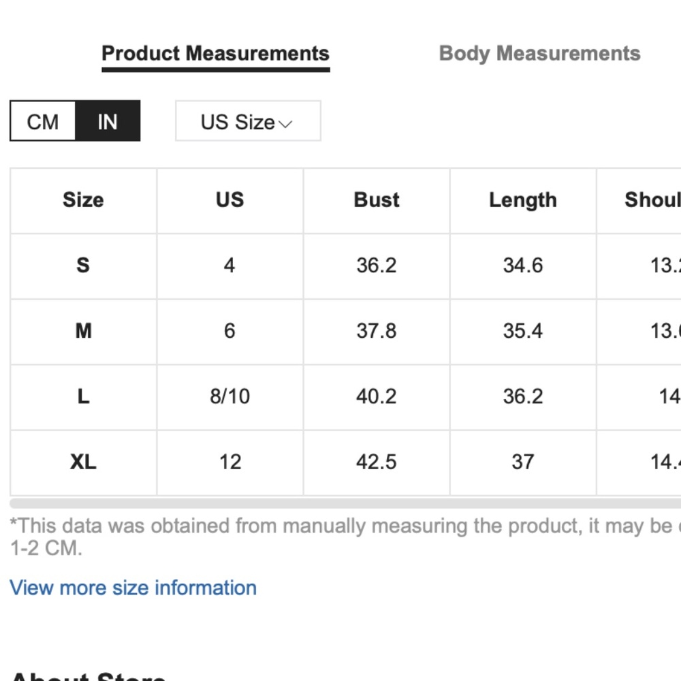Click the 34.6 length value cell

pyautogui.click(x=523, y=266)
